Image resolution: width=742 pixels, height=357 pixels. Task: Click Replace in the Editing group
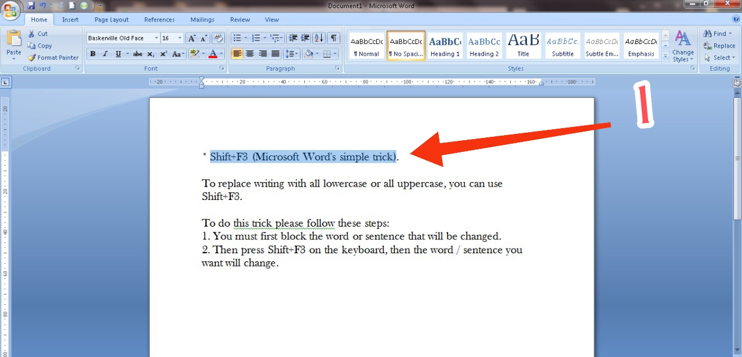tap(719, 46)
